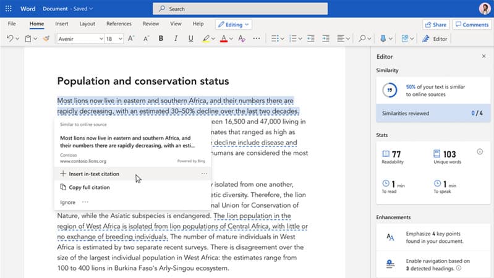Open the File menu

(12, 23)
